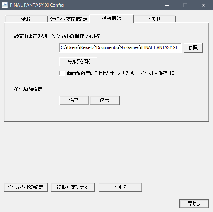
Task: Click into the save folder path field
Action: point(120,48)
